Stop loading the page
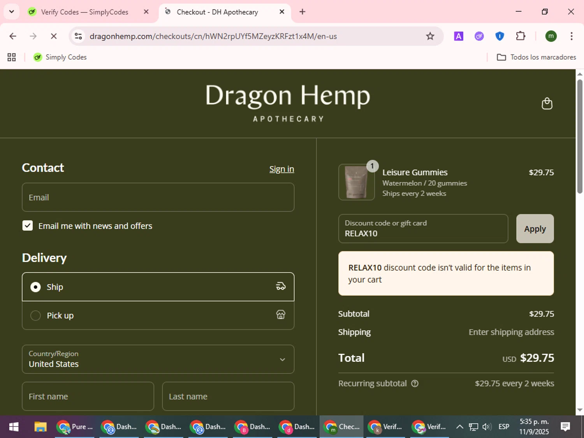The width and height of the screenshot is (584, 438). (54, 36)
